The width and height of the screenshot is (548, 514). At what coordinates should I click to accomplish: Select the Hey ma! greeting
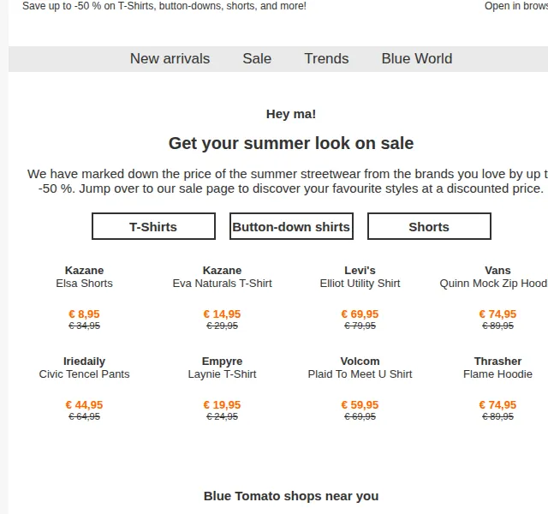click(x=291, y=114)
